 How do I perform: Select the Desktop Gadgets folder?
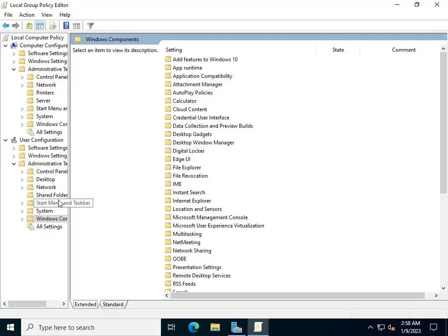coord(192,134)
